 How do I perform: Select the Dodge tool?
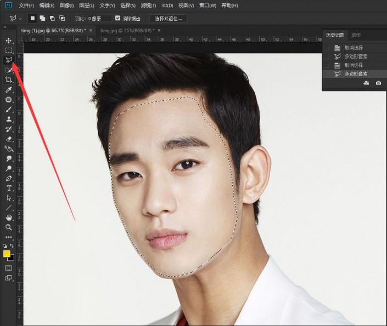click(9, 169)
